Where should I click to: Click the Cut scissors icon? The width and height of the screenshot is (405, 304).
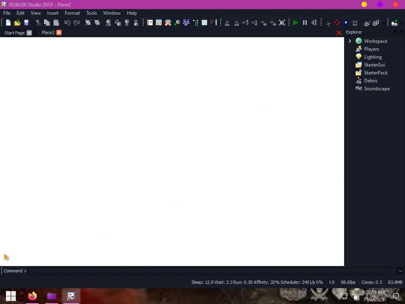38,23
